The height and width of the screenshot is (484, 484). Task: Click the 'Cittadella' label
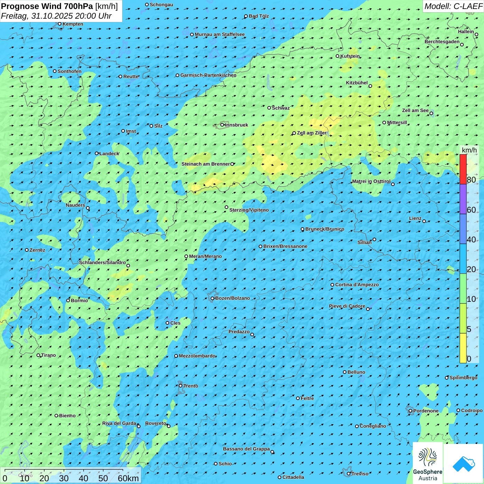click(x=294, y=477)
